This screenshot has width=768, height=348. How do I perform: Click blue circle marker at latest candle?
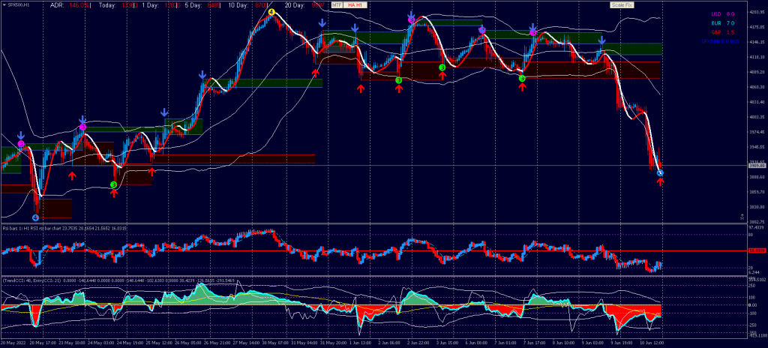(660, 173)
